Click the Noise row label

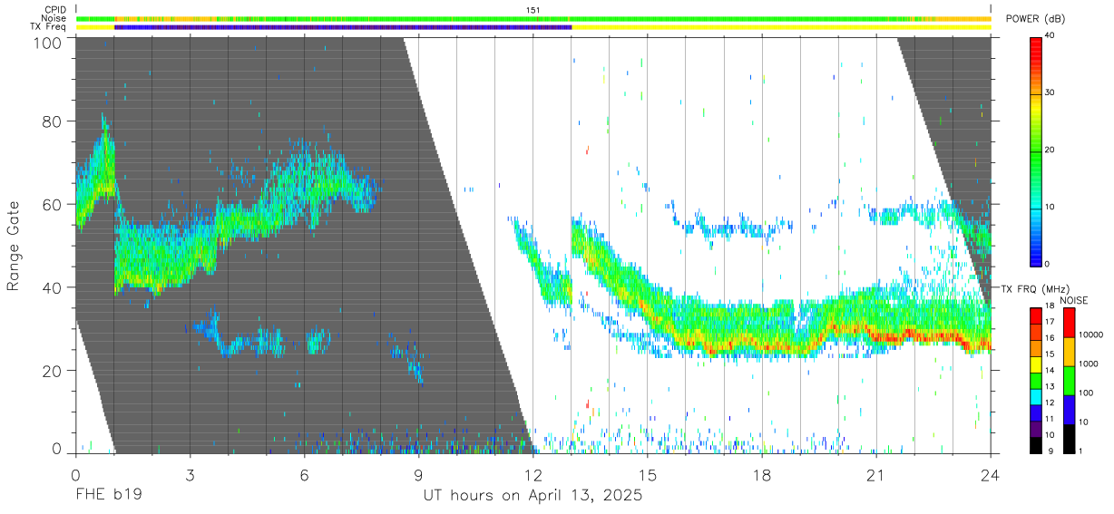pyautogui.click(x=54, y=18)
